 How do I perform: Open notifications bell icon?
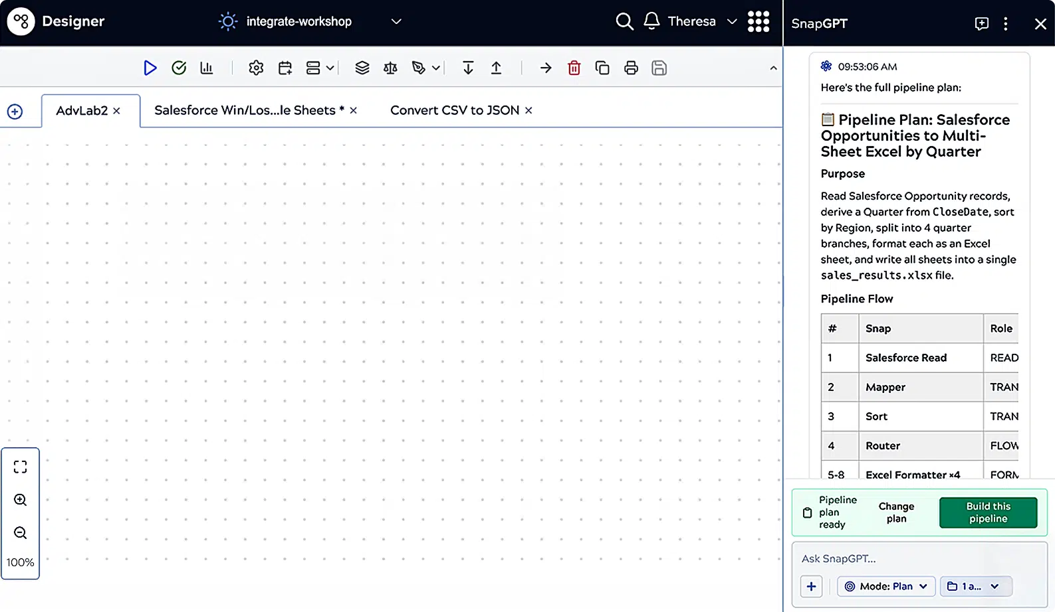pyautogui.click(x=651, y=21)
